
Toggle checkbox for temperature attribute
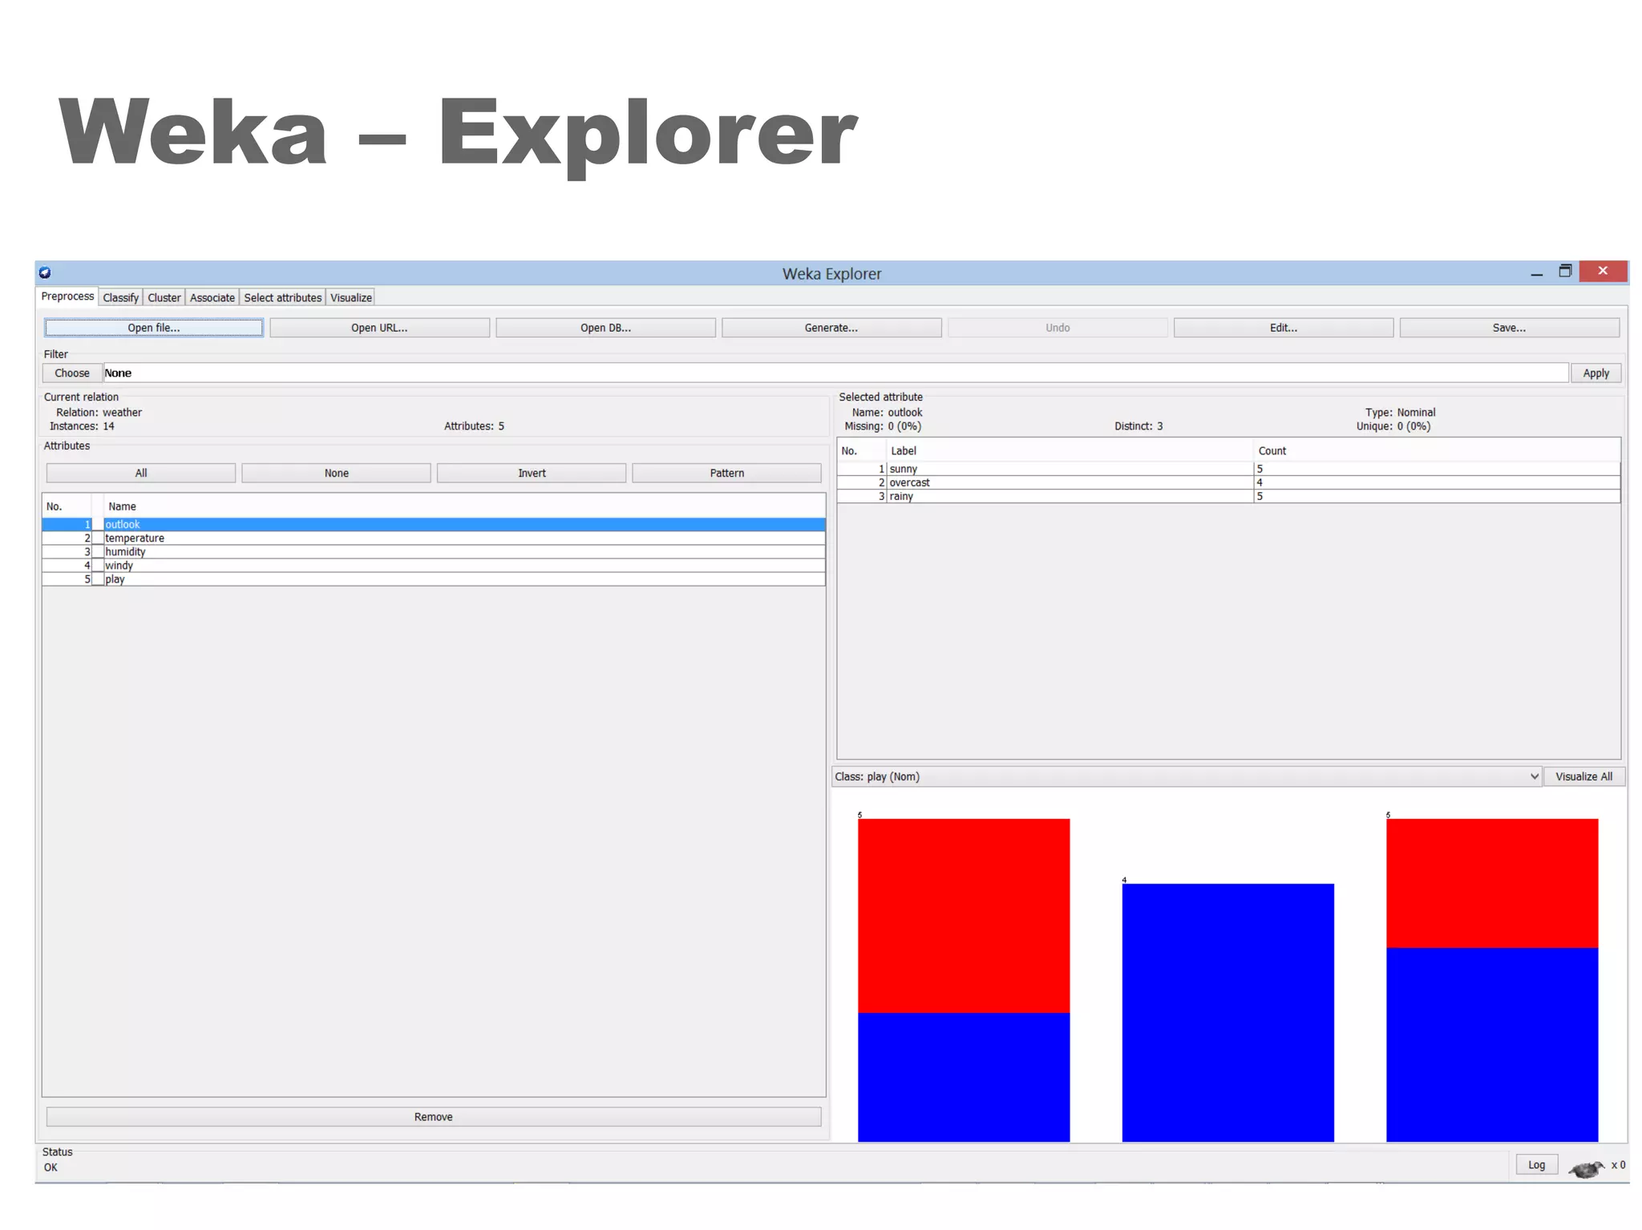tap(98, 538)
